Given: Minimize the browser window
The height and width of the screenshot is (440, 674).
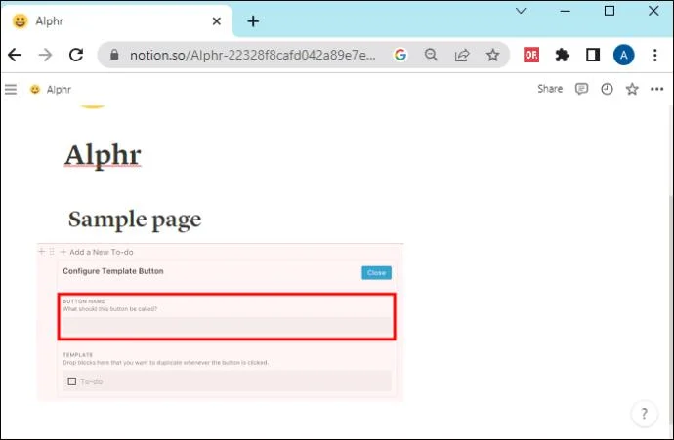Looking at the screenshot, I should [566, 11].
